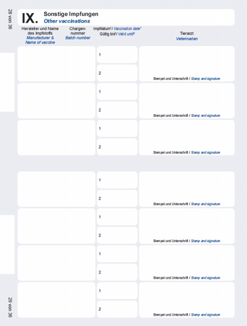Click the fourth row's manufacturer and vaccine name field
Image resolution: width=247 pixels, height=326 pixels.
click(56, 189)
